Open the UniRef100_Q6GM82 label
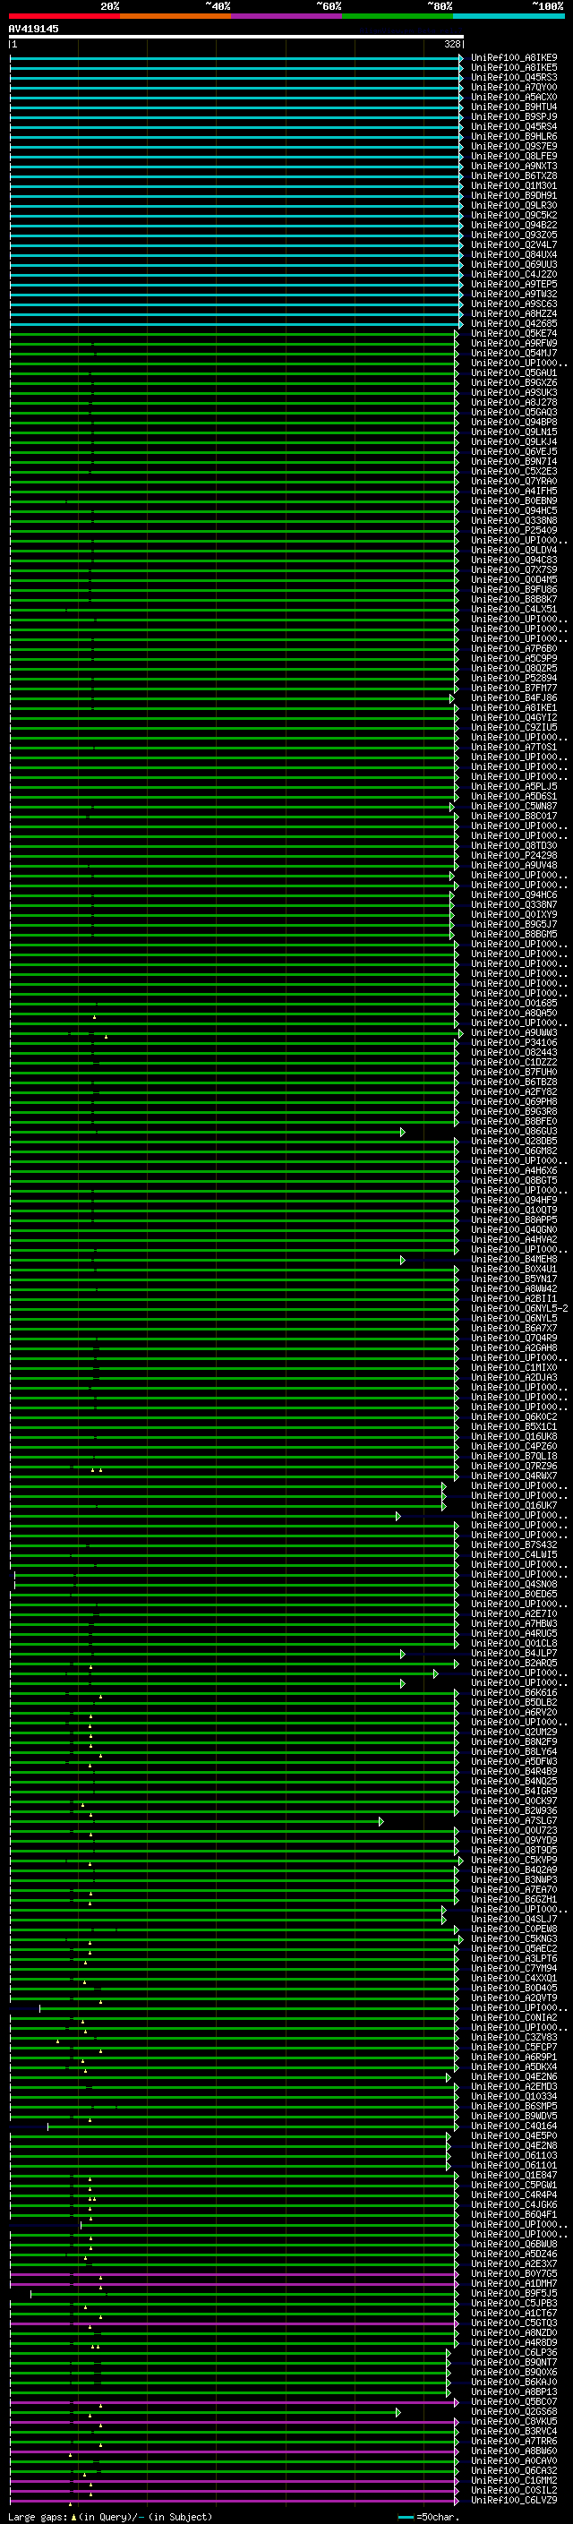 [514, 1151]
